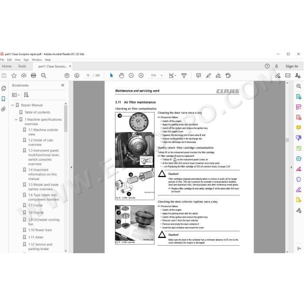
Task: Click bookmarks panel scroll down arrow
Action: pos(66,251)
